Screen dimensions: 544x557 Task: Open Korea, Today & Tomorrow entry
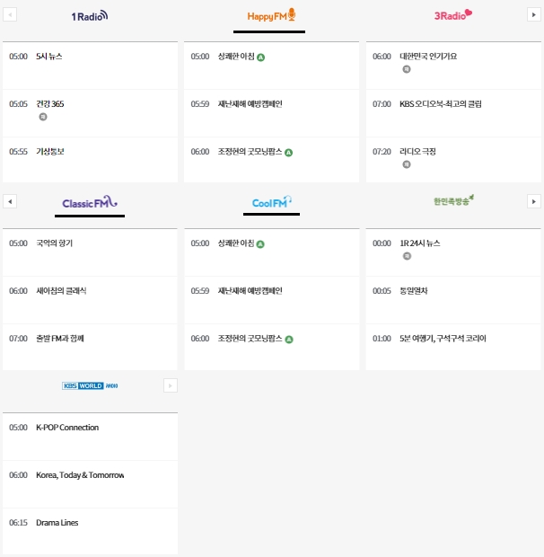(80, 475)
